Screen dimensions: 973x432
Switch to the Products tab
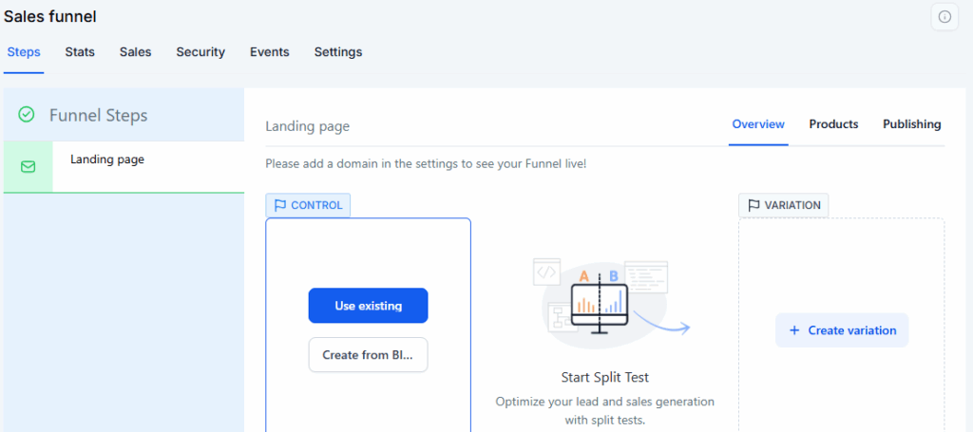[x=833, y=124]
